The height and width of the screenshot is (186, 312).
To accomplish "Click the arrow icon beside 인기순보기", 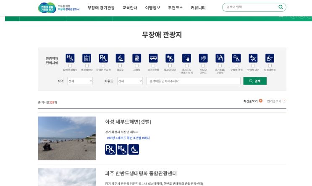I will [284, 101].
